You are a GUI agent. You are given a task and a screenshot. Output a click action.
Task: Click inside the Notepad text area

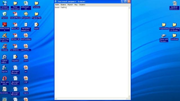(x=91, y=52)
